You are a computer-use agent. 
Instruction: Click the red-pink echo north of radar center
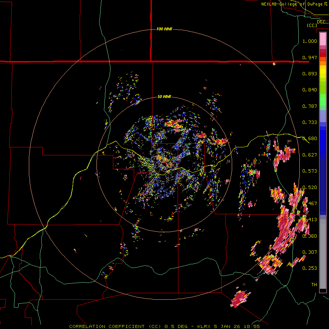(175, 124)
